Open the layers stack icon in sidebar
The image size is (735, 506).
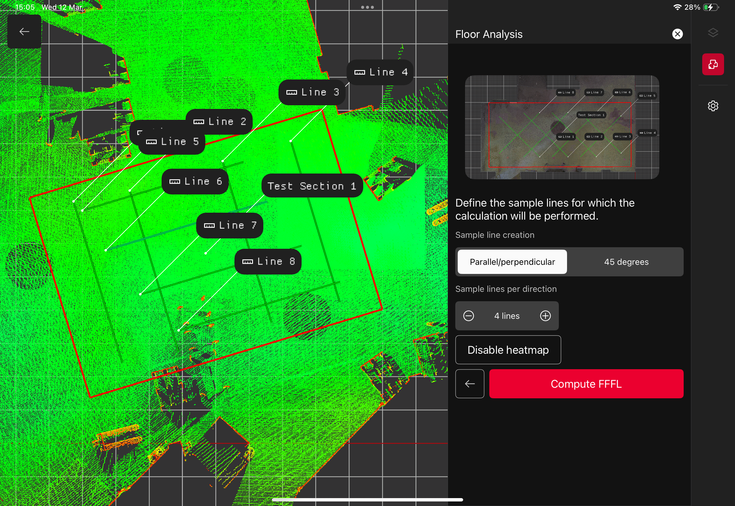click(x=713, y=33)
